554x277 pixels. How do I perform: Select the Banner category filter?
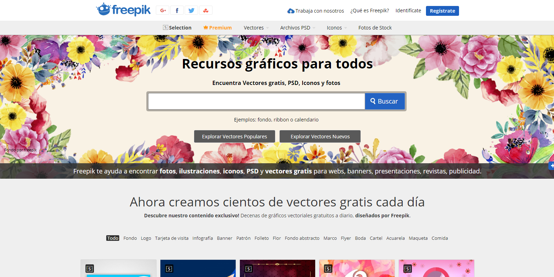pyautogui.click(x=224, y=238)
